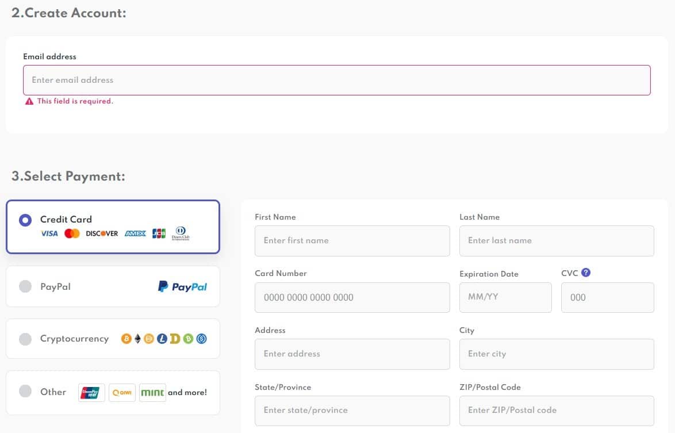Click into the Last Name field
This screenshot has width=675, height=433.
pyautogui.click(x=557, y=241)
